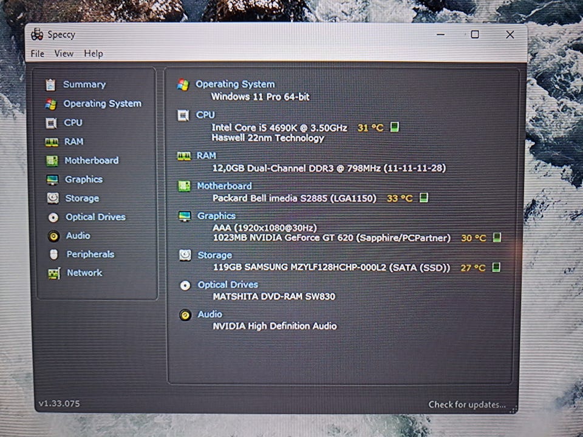This screenshot has width=583, height=437.
Task: Go to the Graphics sidebar entry
Action: [84, 180]
